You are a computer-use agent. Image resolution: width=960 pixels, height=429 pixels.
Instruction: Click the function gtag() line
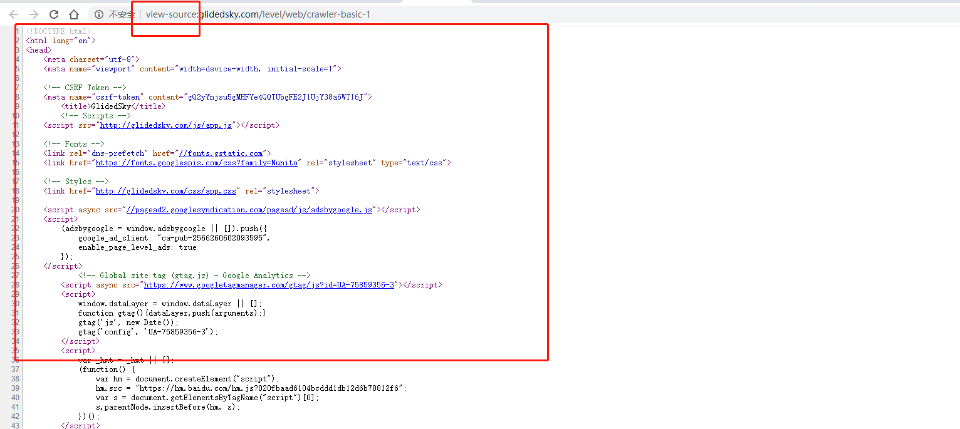[x=172, y=313]
